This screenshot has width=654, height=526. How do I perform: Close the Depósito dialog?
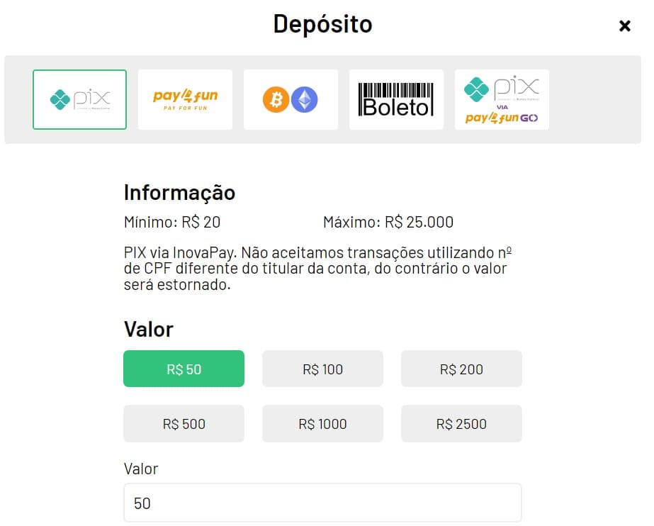[624, 26]
